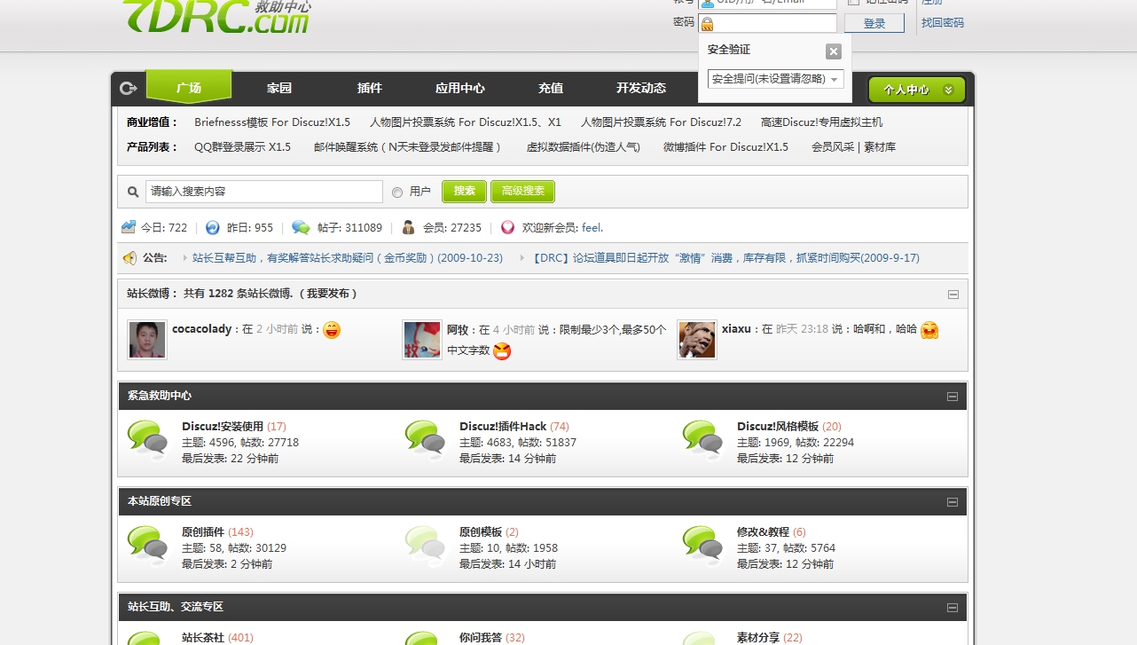Collapse the 紧急救助中心 section
The image size is (1137, 645).
[953, 397]
